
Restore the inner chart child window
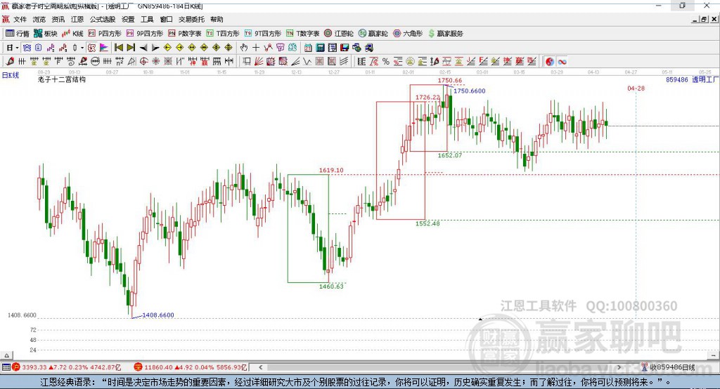pos(704,19)
